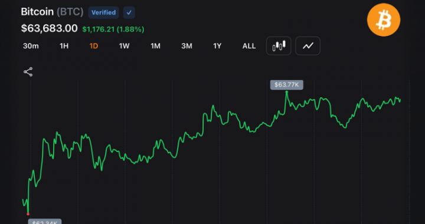This screenshot has height=224, width=425.
Task: Click the $63.77K high price marker
Action: 287,85
